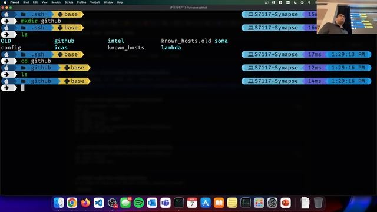Open the App Store from the Dock
The width and height of the screenshot is (377, 212).
[206, 203]
